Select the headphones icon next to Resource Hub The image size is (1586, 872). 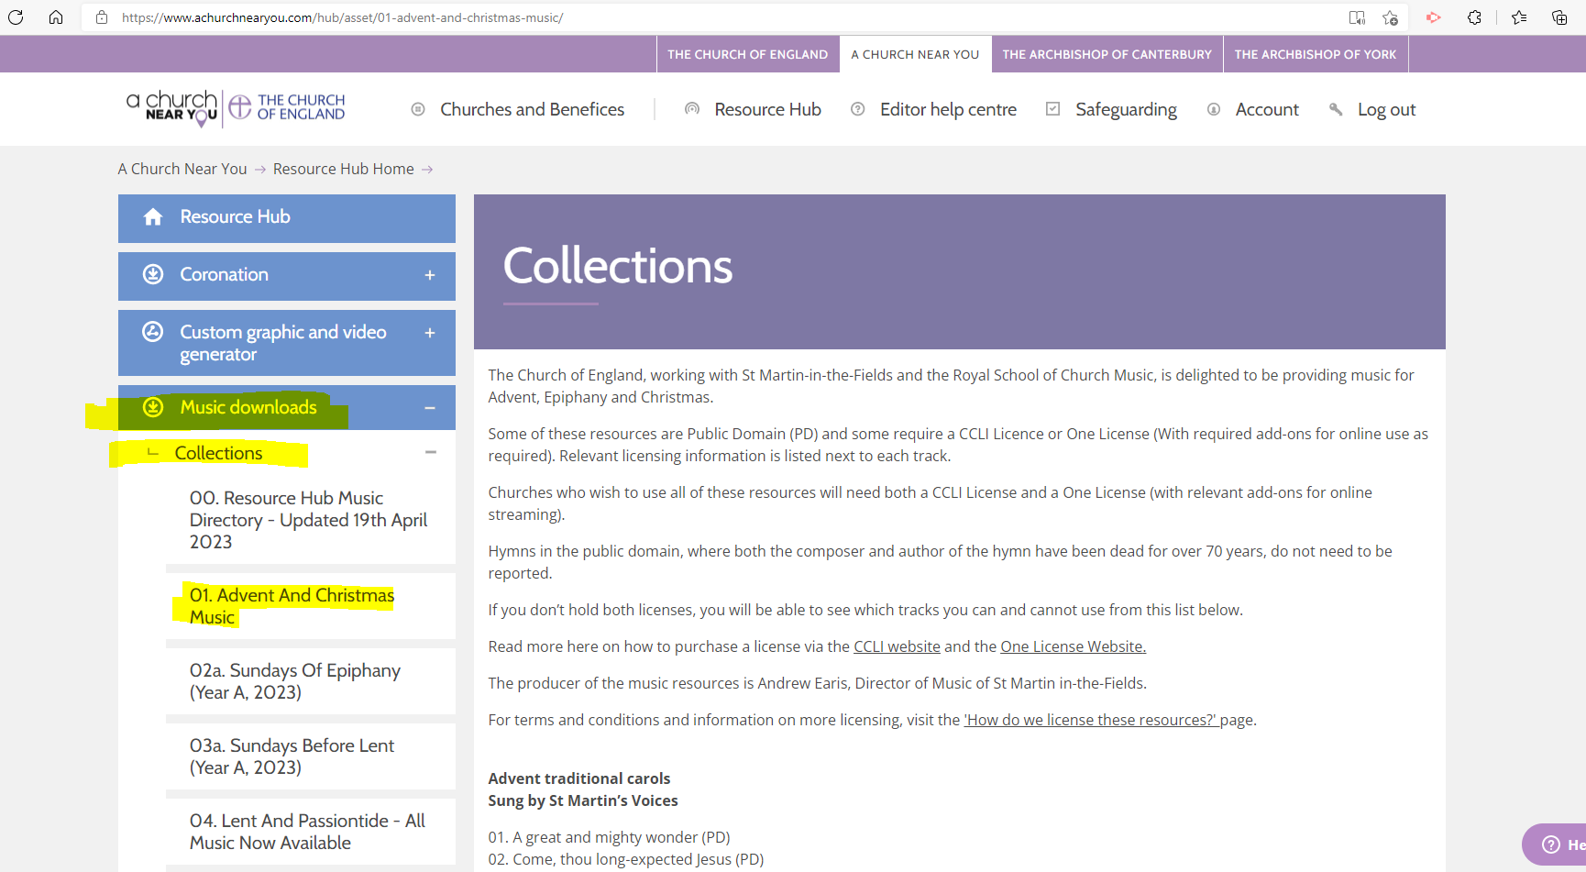tap(692, 109)
